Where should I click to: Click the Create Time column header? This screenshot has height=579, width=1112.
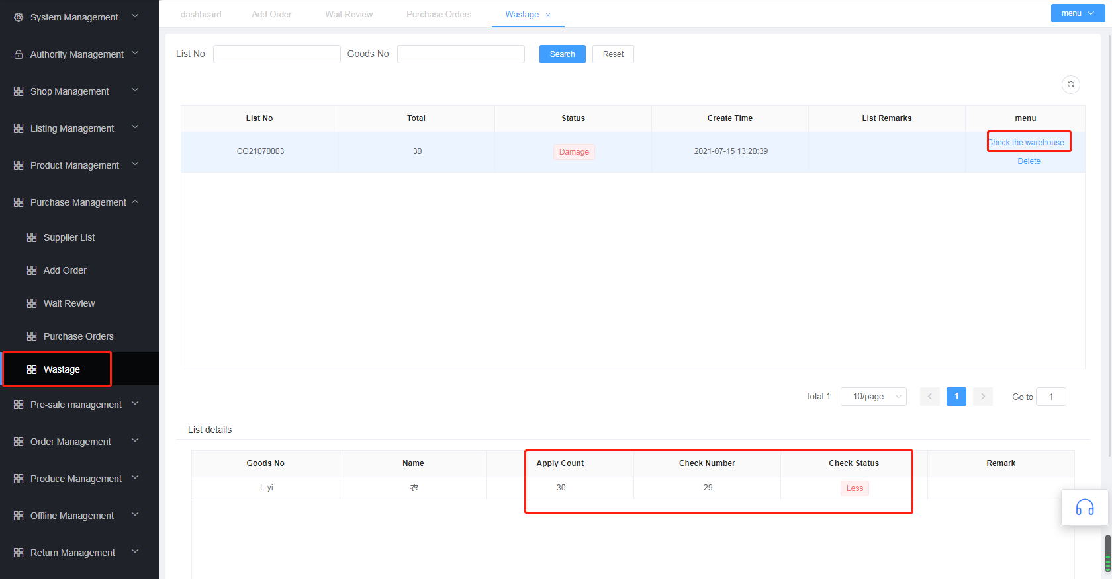(729, 118)
